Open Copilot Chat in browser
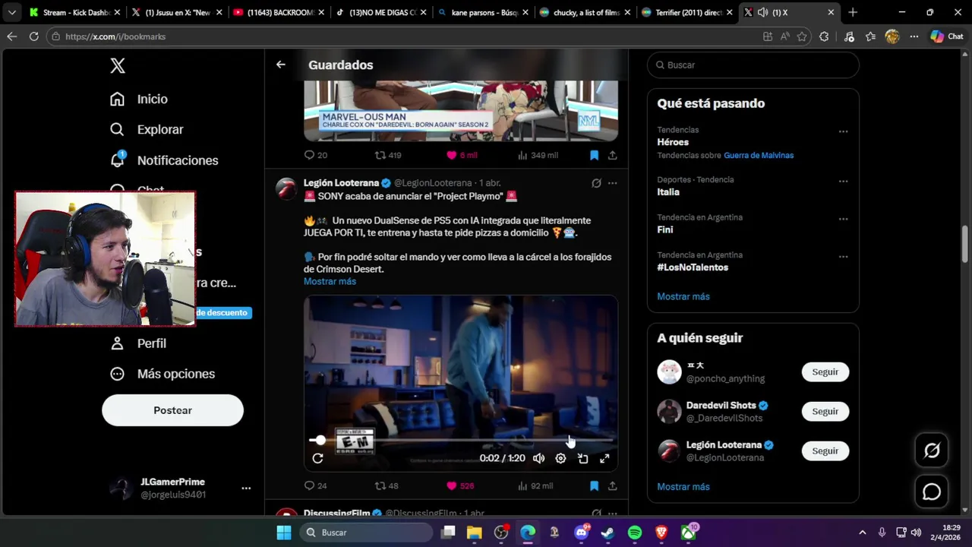The width and height of the screenshot is (972, 547). click(x=947, y=36)
